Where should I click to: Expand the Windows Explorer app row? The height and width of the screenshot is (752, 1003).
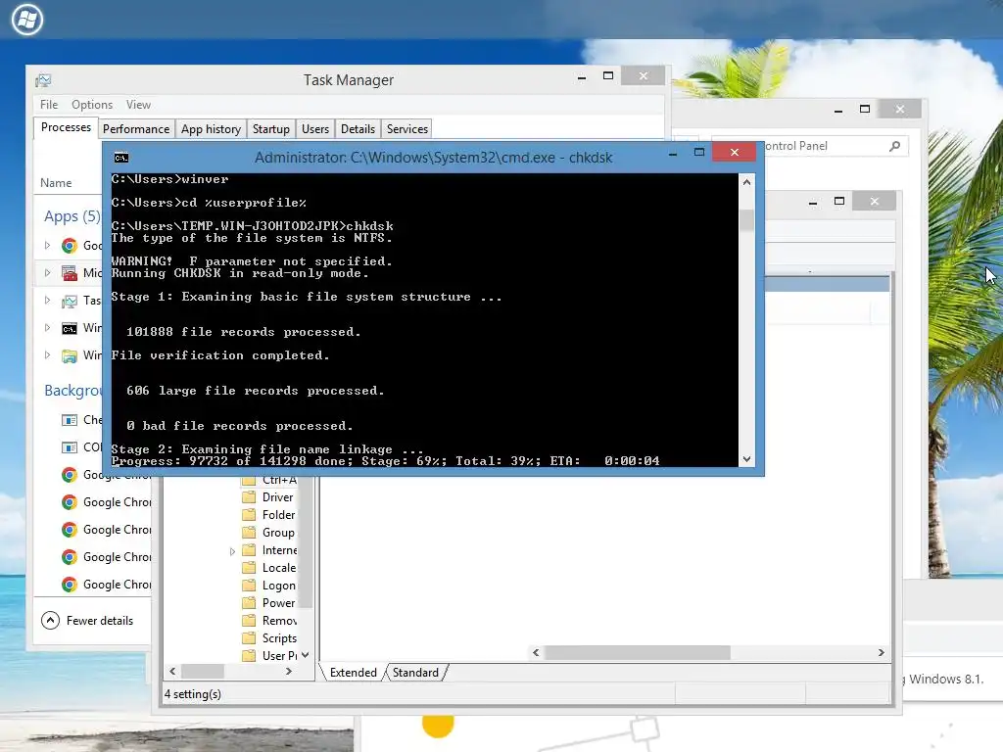(47, 354)
